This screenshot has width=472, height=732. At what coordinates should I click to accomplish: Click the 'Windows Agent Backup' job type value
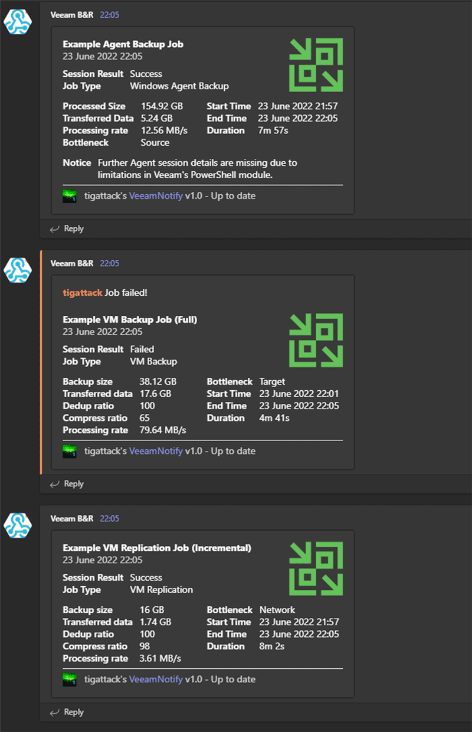[x=179, y=86]
